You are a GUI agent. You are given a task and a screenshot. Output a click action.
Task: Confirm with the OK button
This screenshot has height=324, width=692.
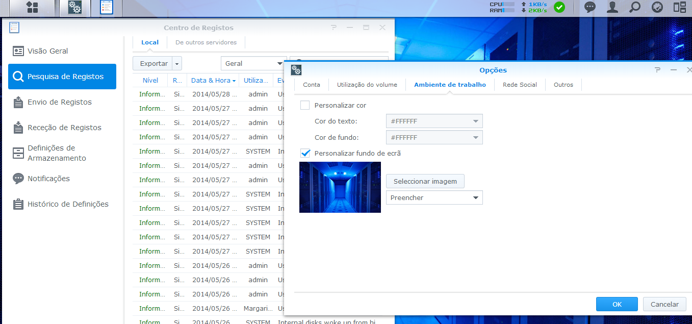tap(617, 304)
